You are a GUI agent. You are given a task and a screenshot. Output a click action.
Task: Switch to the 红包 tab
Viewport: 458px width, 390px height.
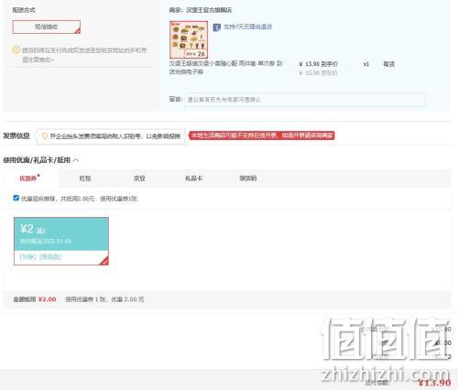[85, 179]
